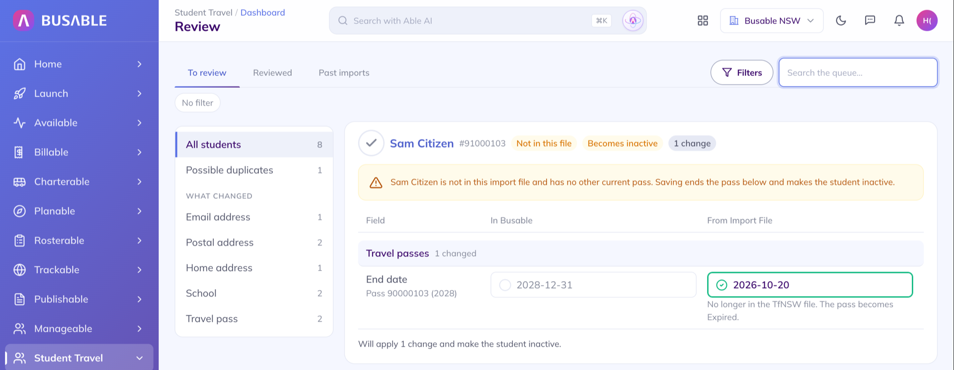Image resolution: width=954 pixels, height=370 pixels.
Task: Mark Sam Citizen as reviewed checkmark
Action: click(x=371, y=143)
